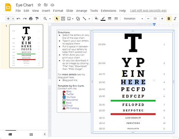The height and width of the screenshot is (139, 179).
Task: Open the border color pencil tool
Action: pos(103,19)
